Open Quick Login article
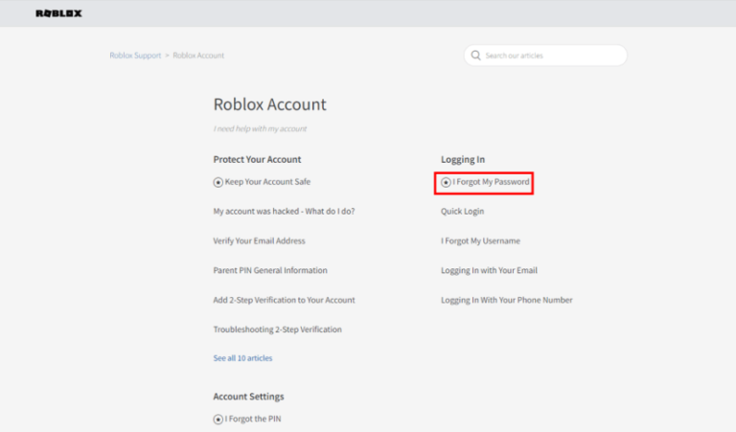 (x=462, y=211)
